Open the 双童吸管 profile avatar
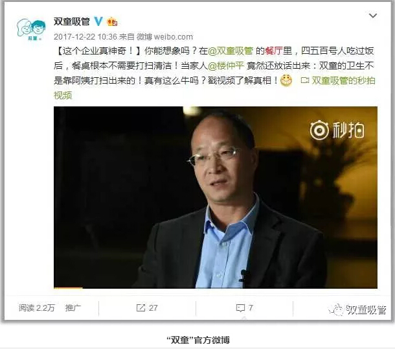Image resolution: width=395 pixels, height=351 pixels. click(31, 30)
